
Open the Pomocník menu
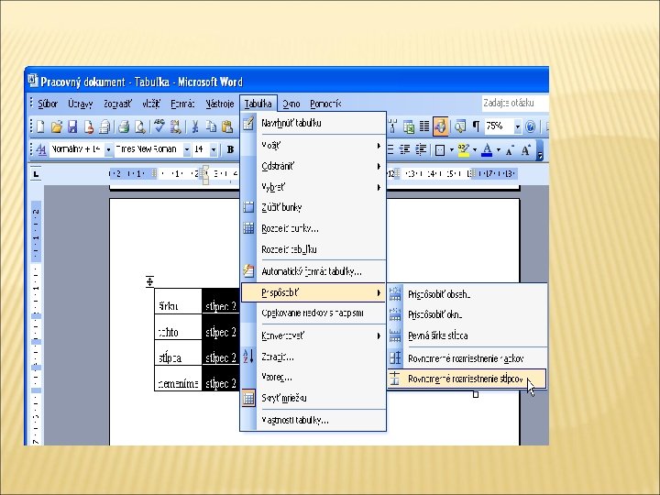coord(325,104)
